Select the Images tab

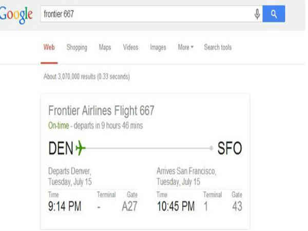[158, 48]
